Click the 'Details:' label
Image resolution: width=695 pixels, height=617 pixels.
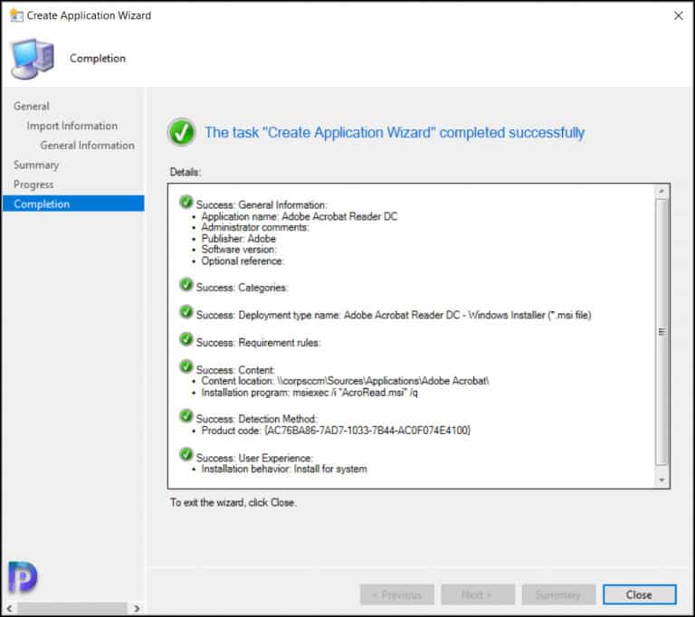pos(186,172)
